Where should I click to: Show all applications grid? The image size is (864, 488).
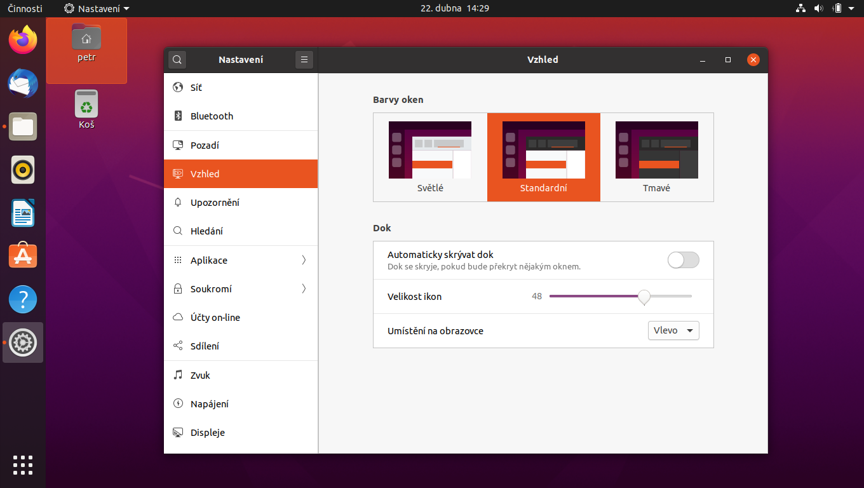click(23, 465)
